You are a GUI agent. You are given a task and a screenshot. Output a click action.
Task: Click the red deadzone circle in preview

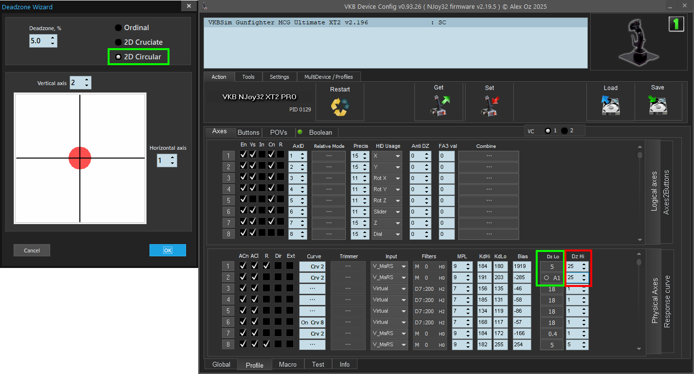click(x=80, y=158)
